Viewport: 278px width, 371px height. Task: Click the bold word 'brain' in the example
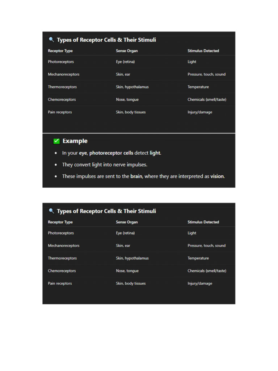136,176
